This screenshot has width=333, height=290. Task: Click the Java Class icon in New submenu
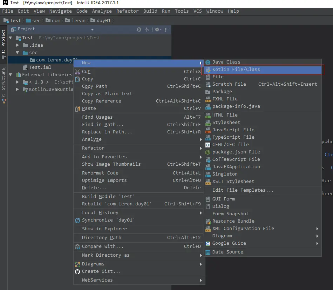[208, 62]
